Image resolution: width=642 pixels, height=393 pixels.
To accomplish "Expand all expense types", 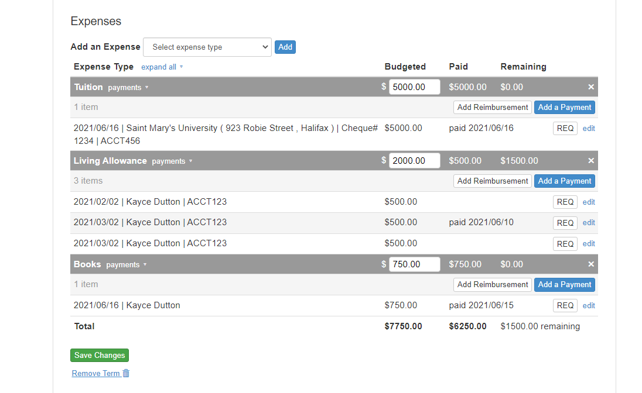I will (162, 67).
